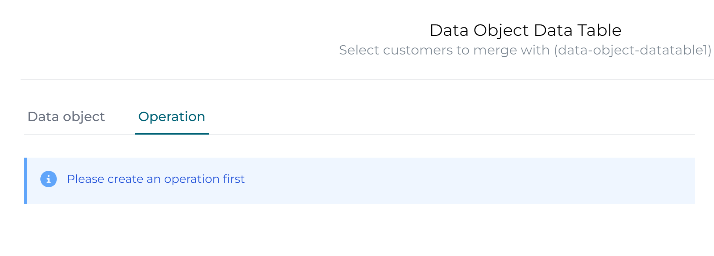
Task: Switch to the Data object tab
Action: 66,117
